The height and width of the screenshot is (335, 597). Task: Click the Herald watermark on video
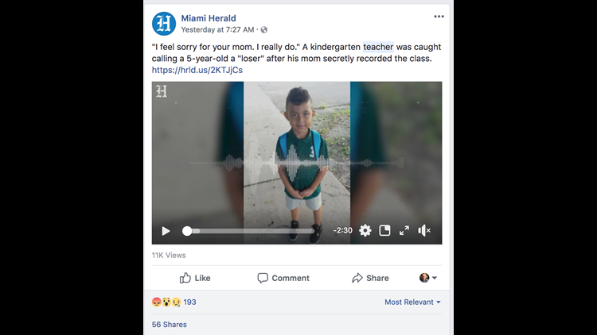(x=162, y=91)
